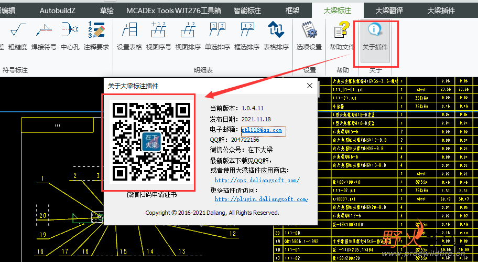Click the 111_01-01.prt table cell
Screen dimensions: 478x262
point(347,90)
